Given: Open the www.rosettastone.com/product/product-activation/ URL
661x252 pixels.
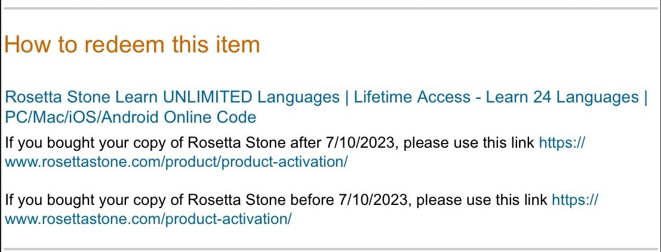Looking at the screenshot, I should coord(176,162).
